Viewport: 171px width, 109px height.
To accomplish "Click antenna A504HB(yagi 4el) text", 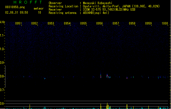I will (x=96, y=13).
